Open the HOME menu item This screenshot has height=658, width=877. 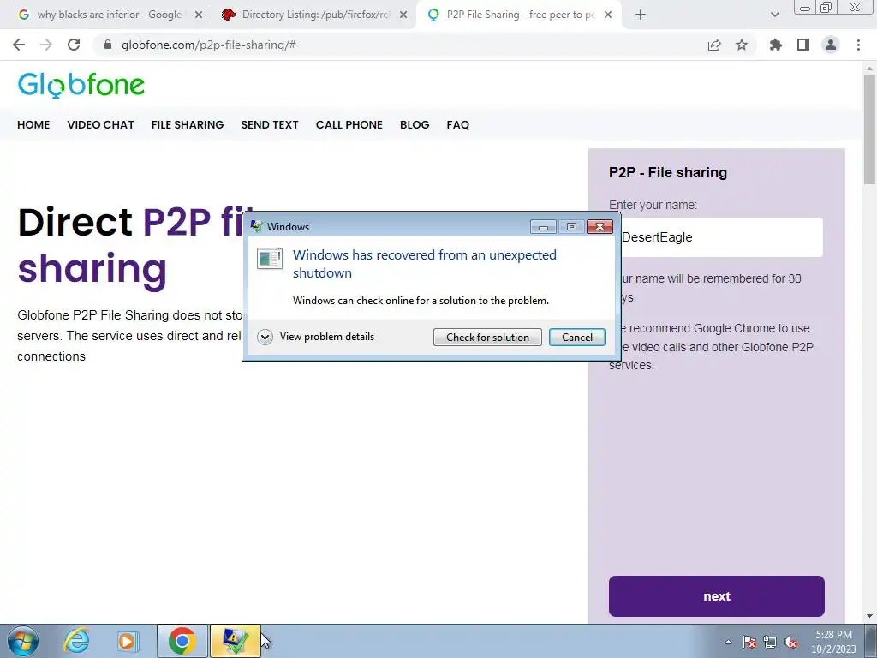tap(33, 125)
